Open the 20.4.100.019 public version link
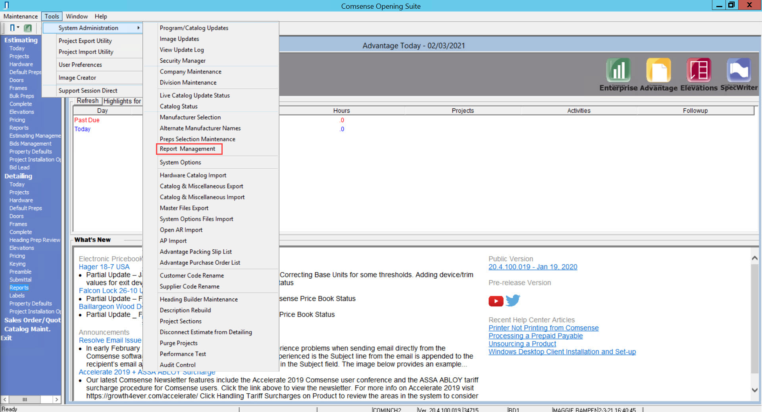762x412 pixels. 533,267
